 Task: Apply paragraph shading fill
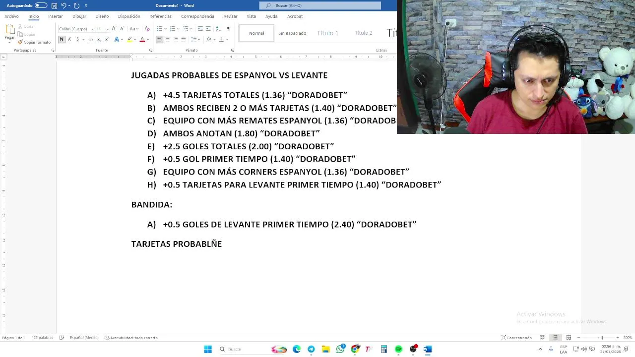pos(208,39)
